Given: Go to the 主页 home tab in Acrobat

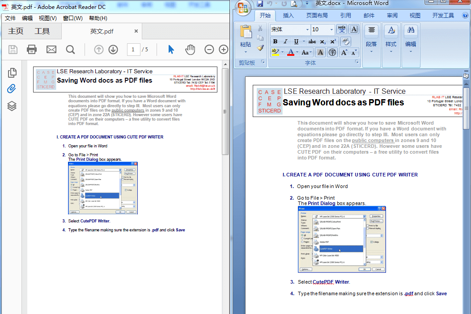Looking at the screenshot, I should [x=16, y=31].
